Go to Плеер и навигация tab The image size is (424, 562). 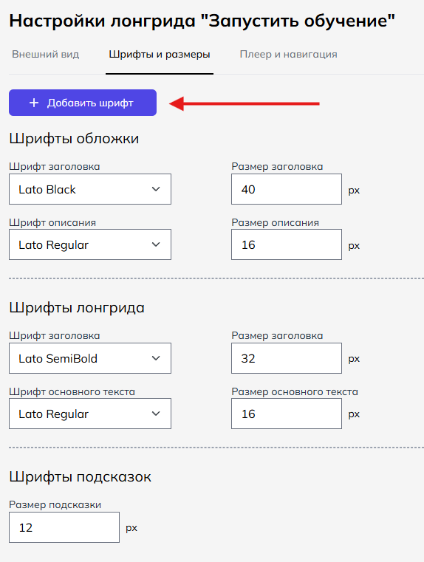point(289,54)
